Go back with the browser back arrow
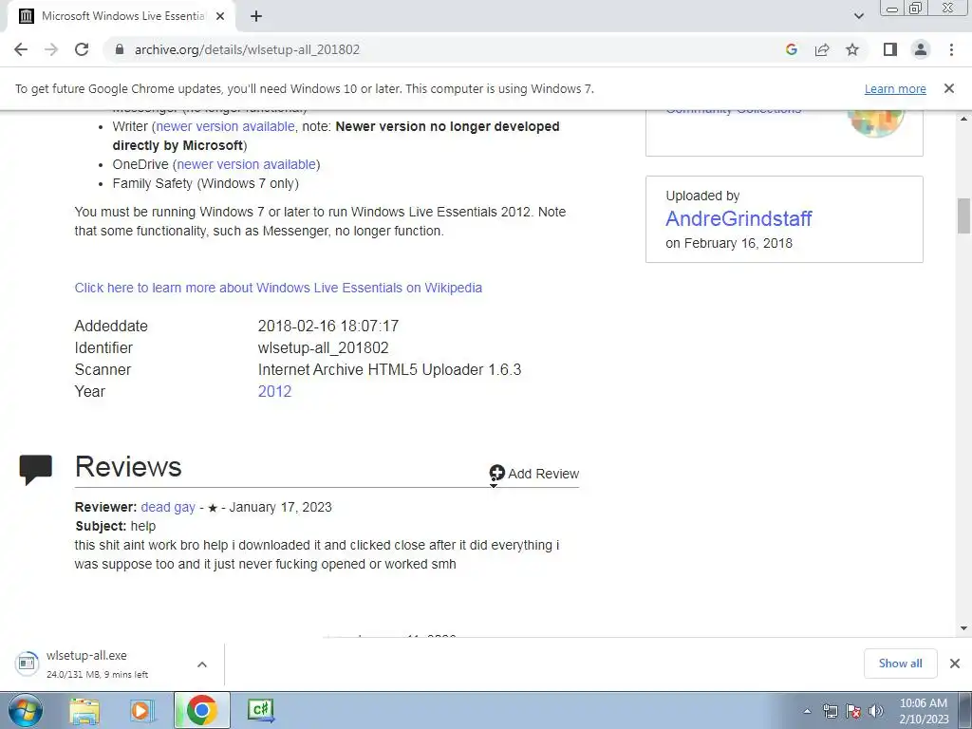Screen dimensions: 972x729 (21, 49)
